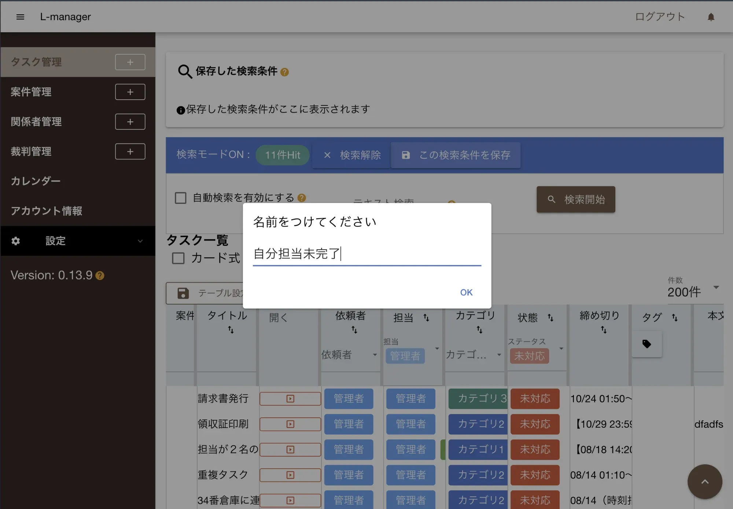Toggle the カード式 checkbox

coord(178,258)
